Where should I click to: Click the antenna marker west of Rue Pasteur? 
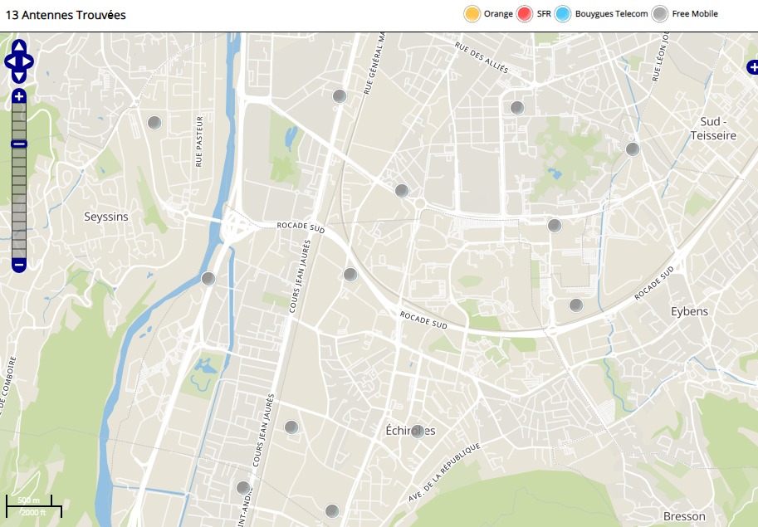[154, 123]
